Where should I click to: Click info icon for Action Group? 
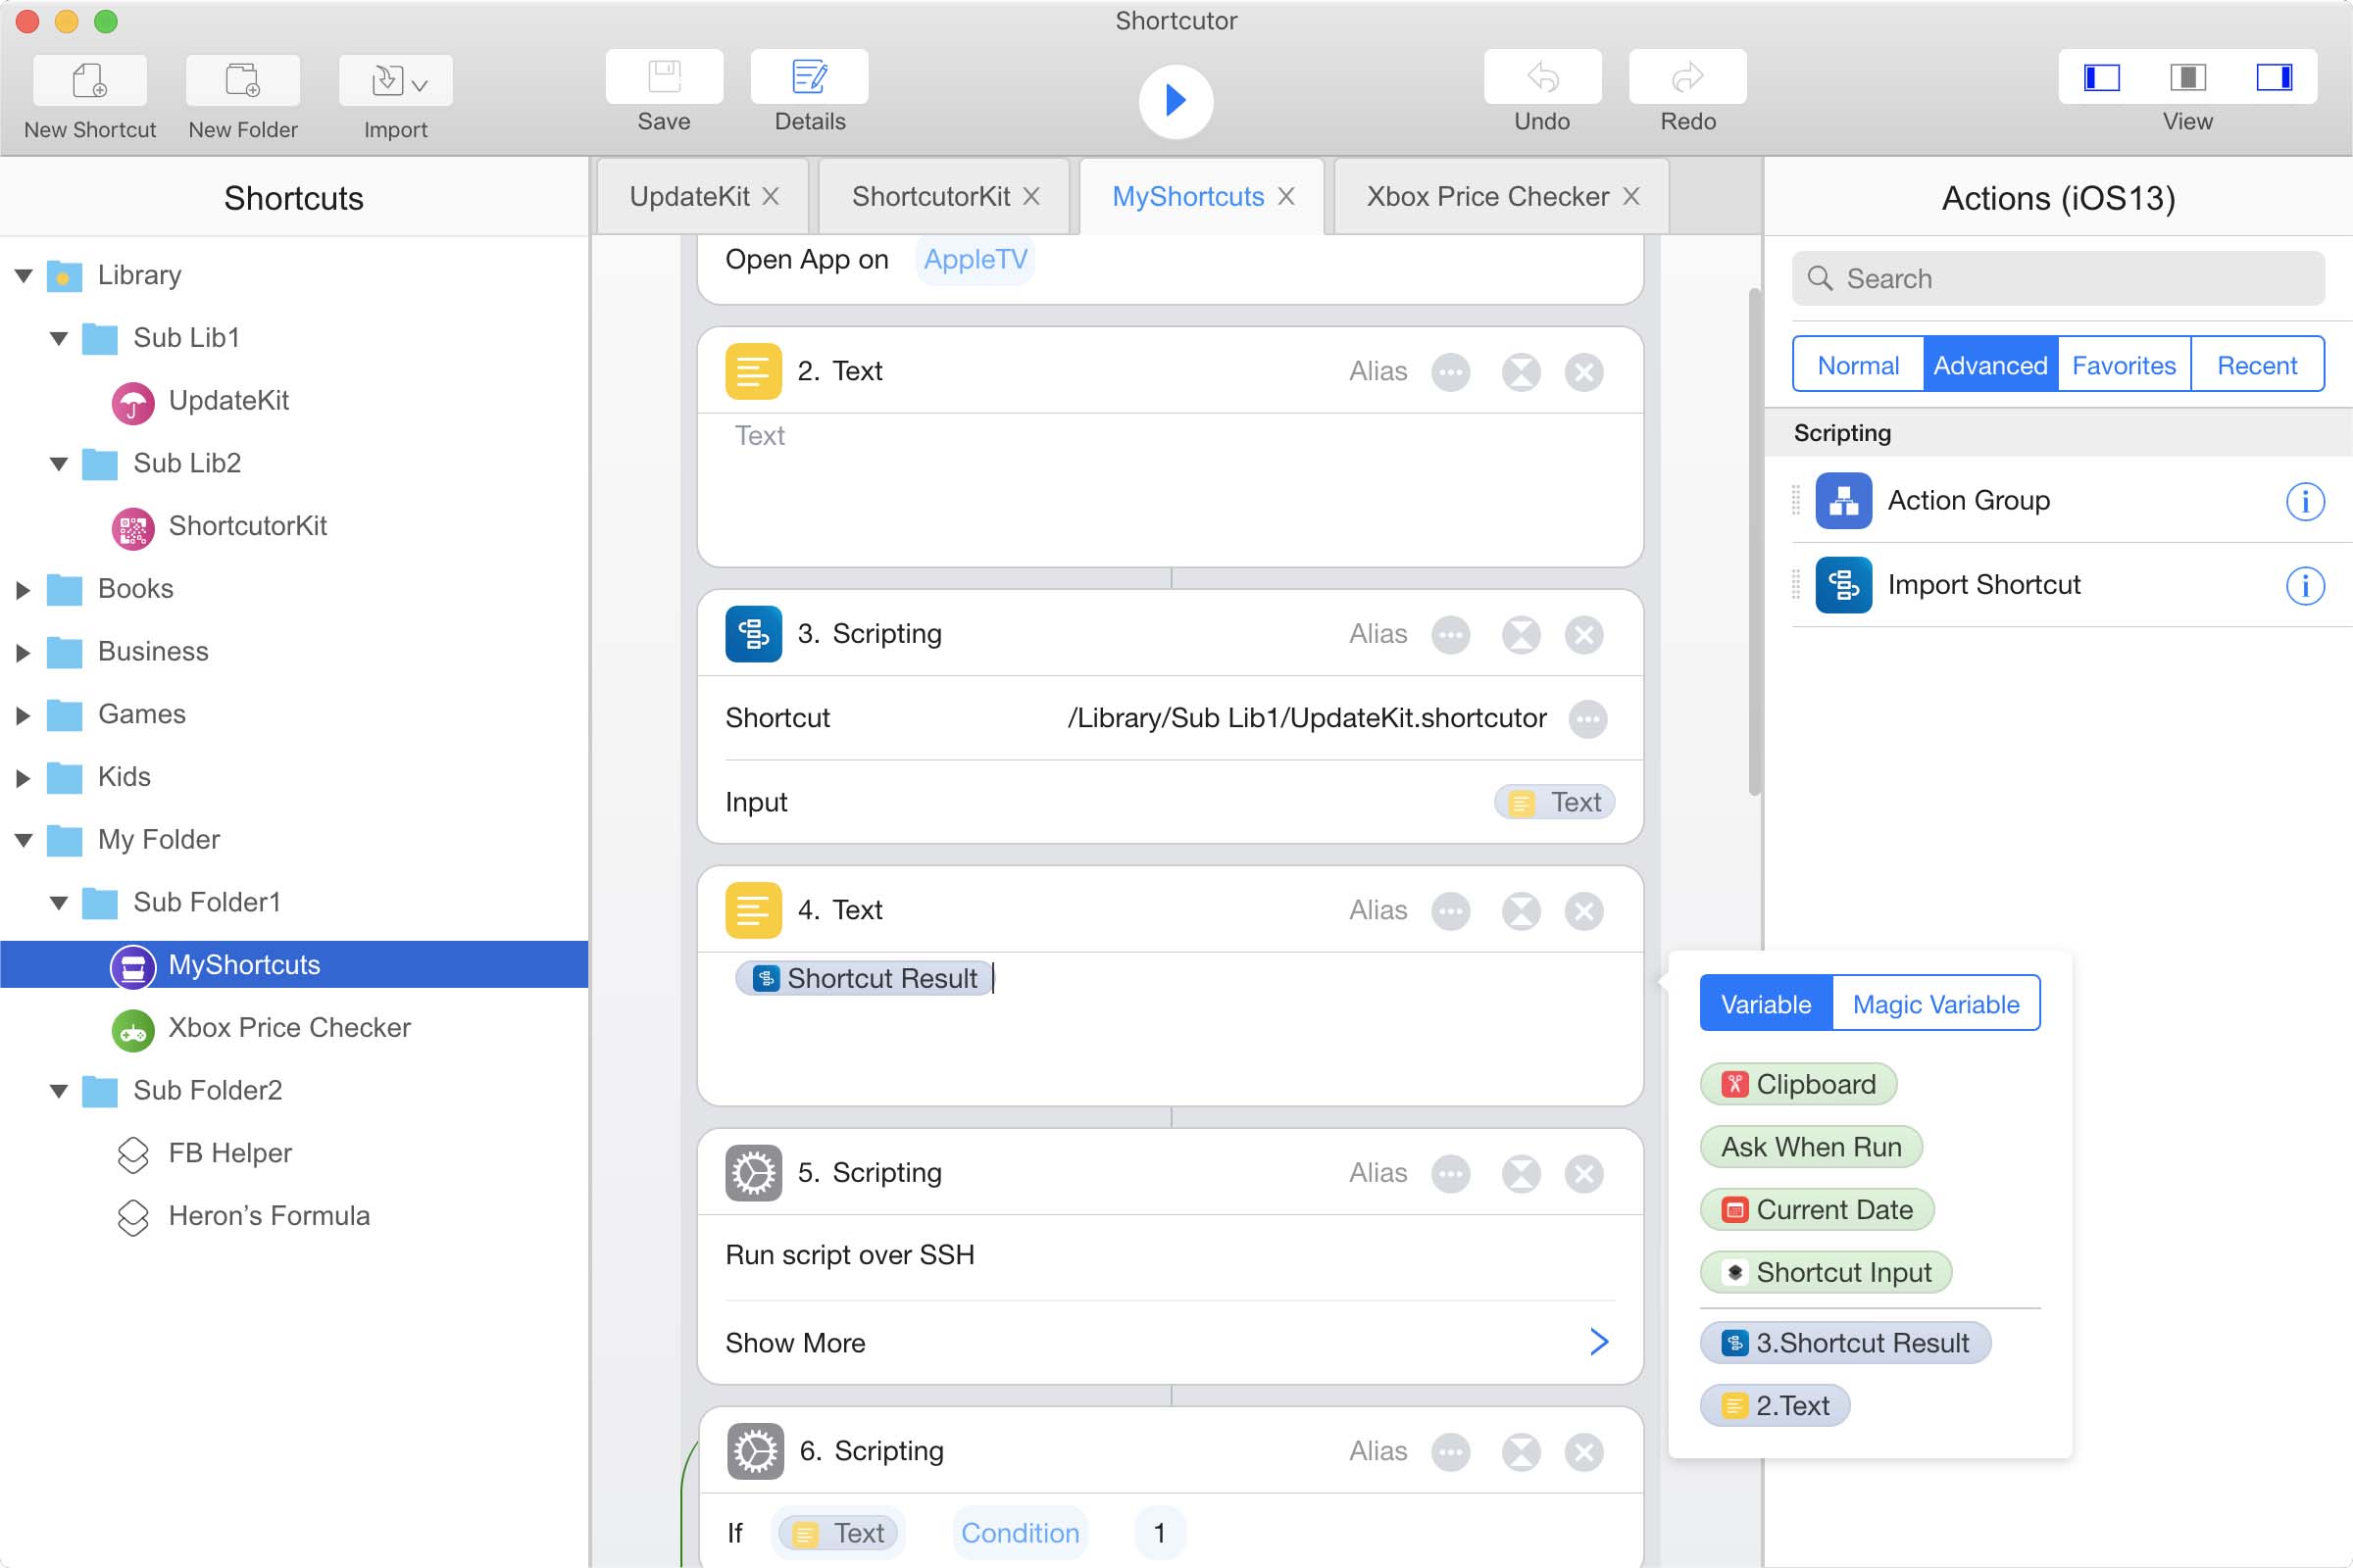pos(2304,500)
